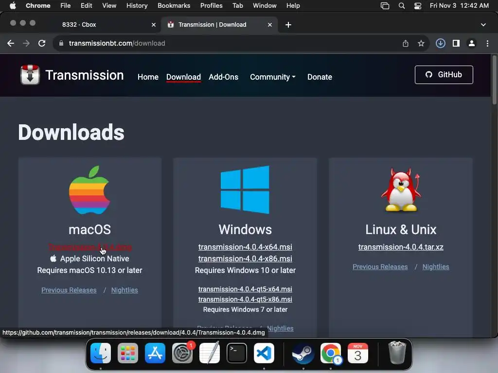Download Transmission-4.0.4.dmg for macOS

(90, 247)
